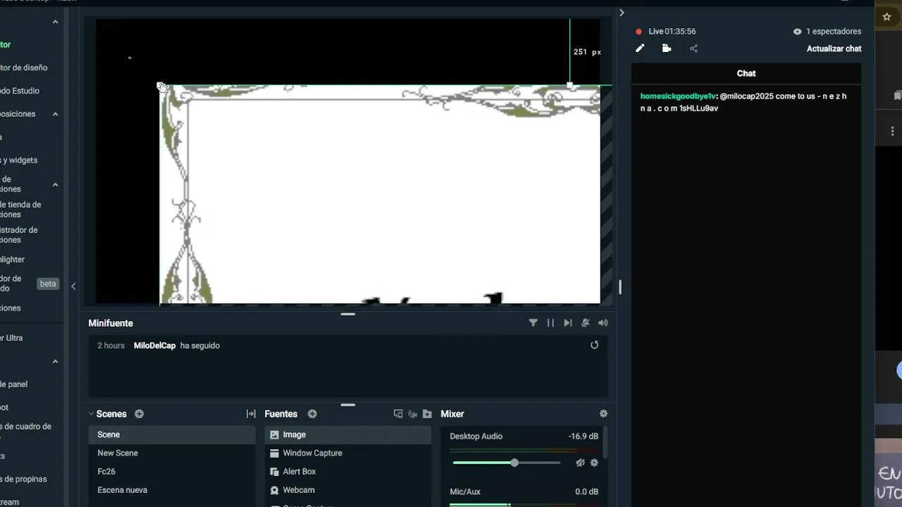This screenshot has height=507, width=902.
Task: Click the divider handle below Minifuente
Action: [347, 405]
